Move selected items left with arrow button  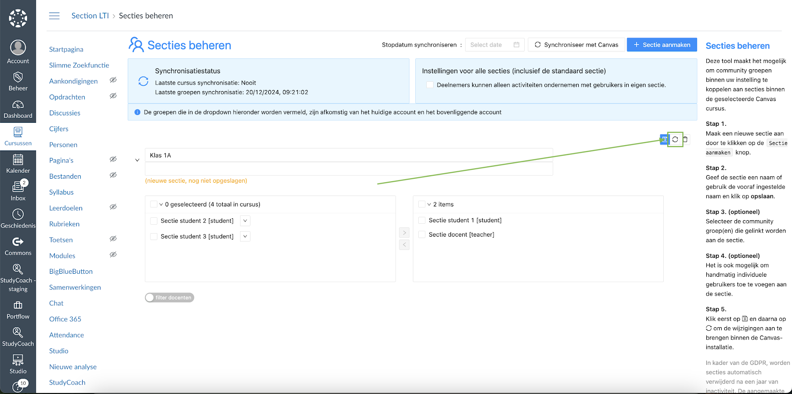point(404,245)
